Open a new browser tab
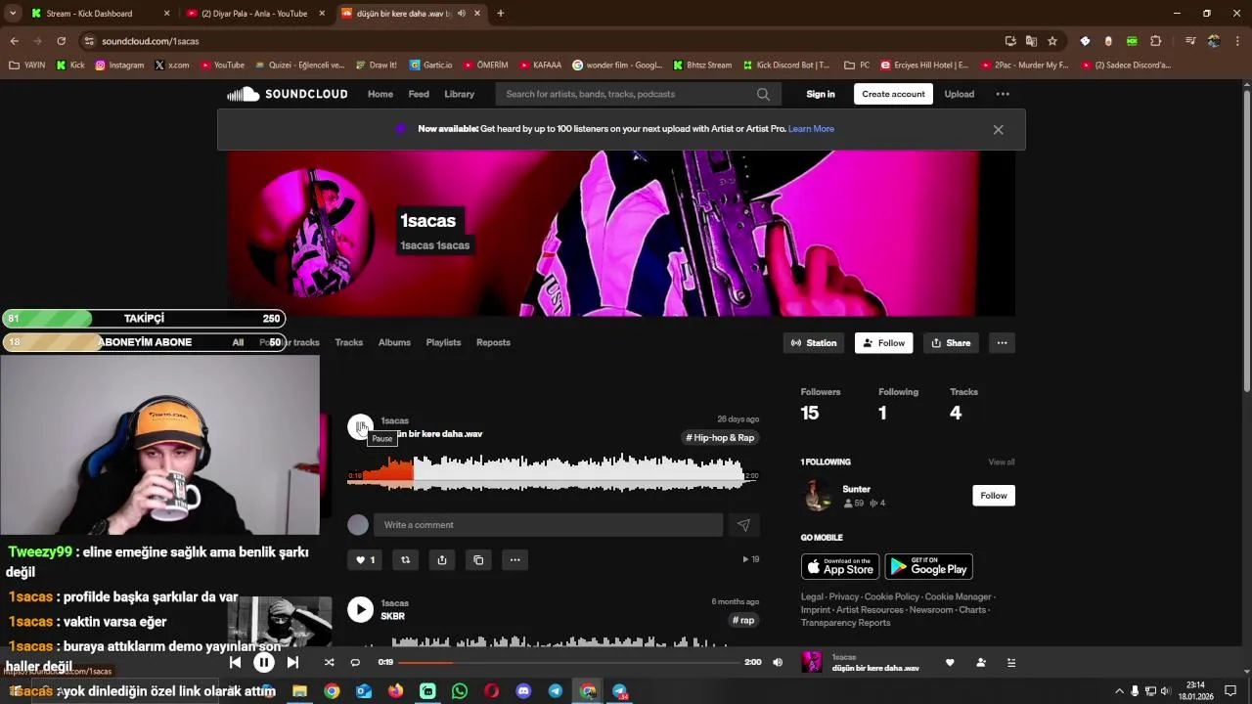Image resolution: width=1252 pixels, height=704 pixels. pos(501,14)
